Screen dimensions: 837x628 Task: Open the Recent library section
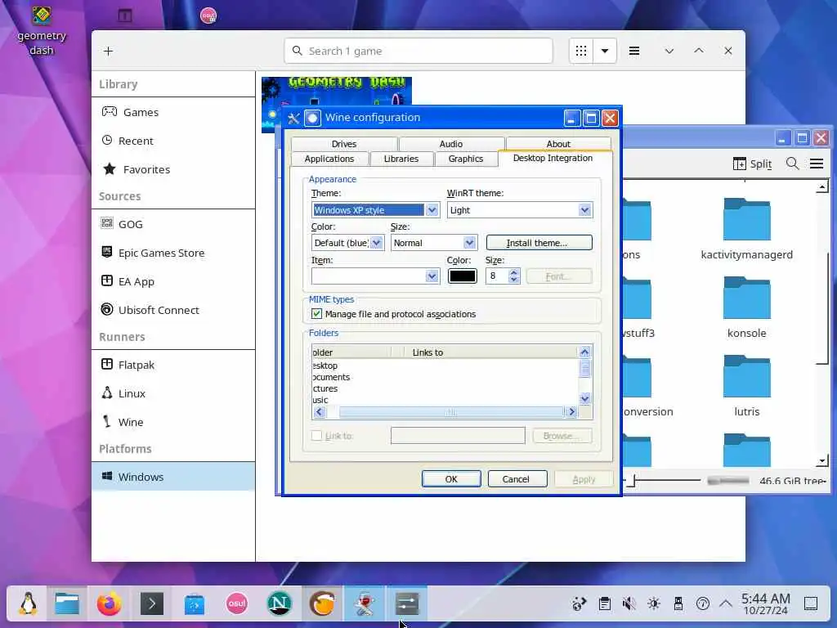click(173, 141)
